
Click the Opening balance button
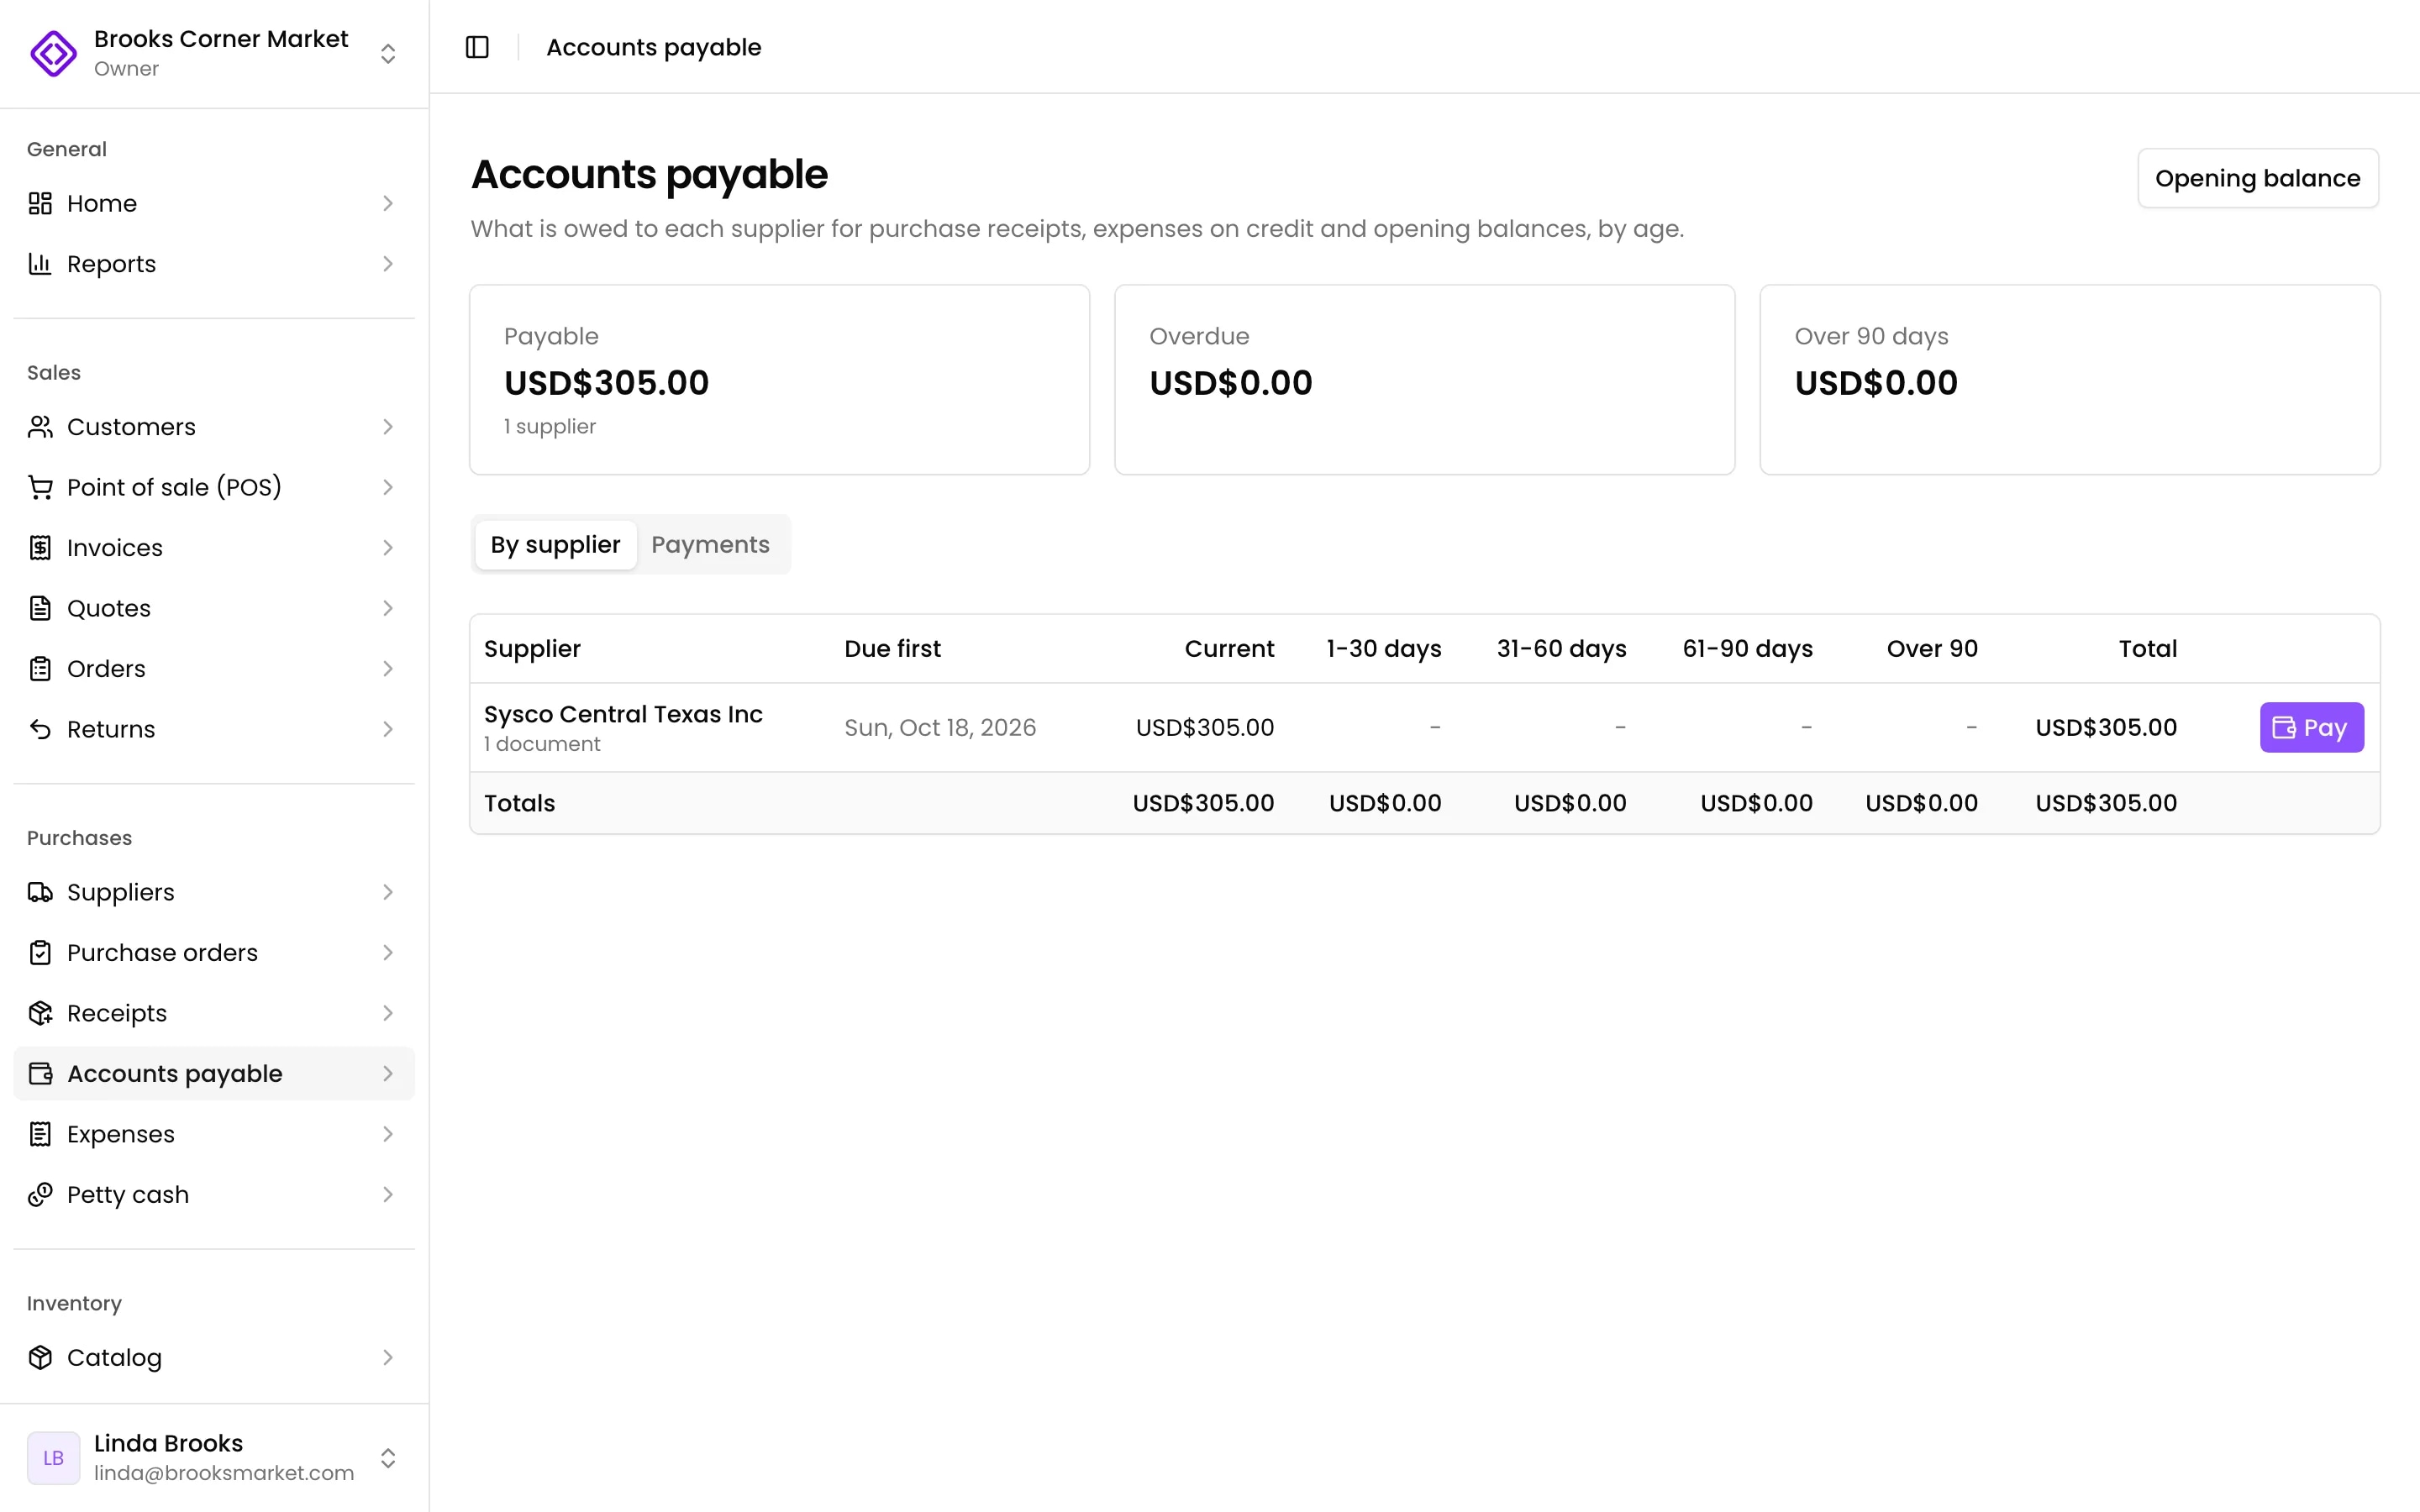click(x=2258, y=178)
